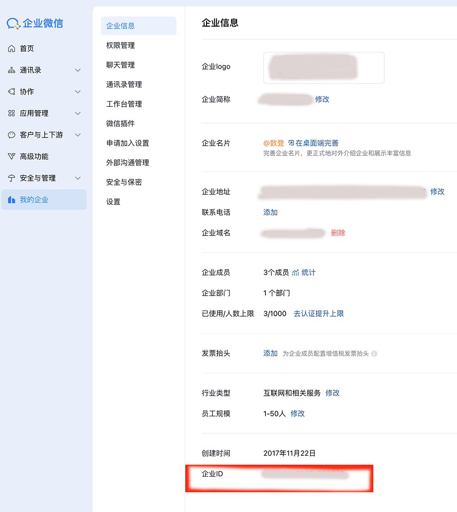The image size is (457, 512).
Task: Select the 首页 home icon in sidebar
Action: click(11, 48)
